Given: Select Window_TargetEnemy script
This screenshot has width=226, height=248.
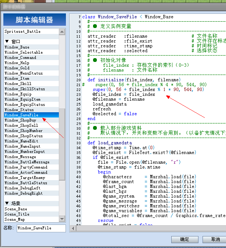Looking at the screenshot, I should coord(31,178).
